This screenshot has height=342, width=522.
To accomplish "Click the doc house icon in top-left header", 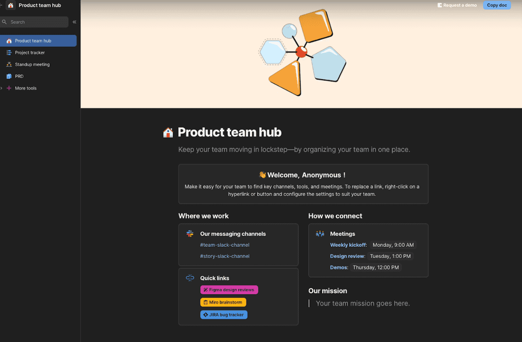I will [10, 6].
